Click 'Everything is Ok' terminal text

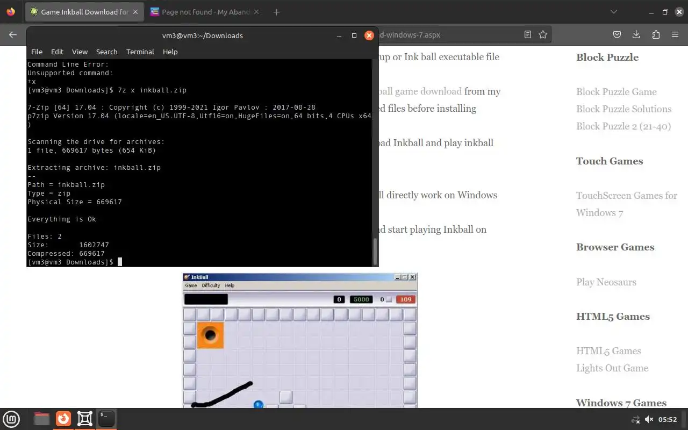click(62, 219)
